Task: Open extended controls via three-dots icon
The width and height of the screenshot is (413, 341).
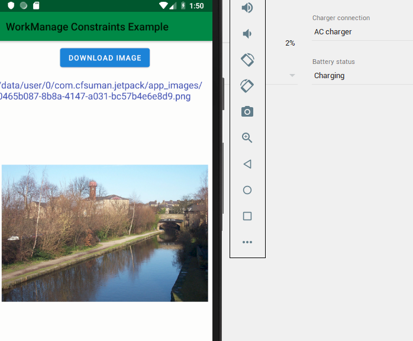Action: coord(247,242)
